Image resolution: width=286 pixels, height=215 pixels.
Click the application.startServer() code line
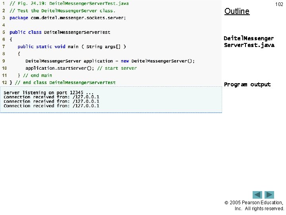coord(81,68)
